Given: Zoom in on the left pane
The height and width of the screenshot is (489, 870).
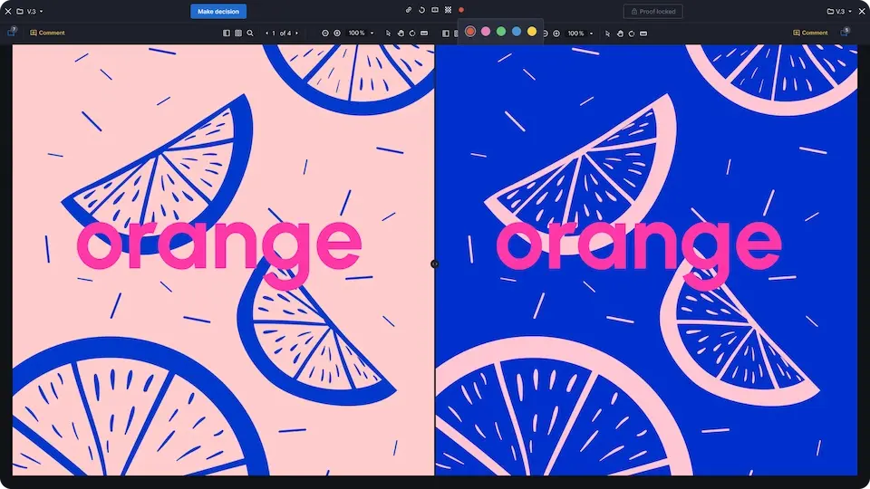Looking at the screenshot, I should point(337,33).
